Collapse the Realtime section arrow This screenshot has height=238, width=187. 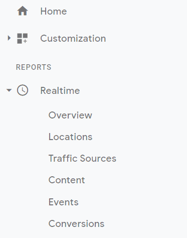[9, 90]
